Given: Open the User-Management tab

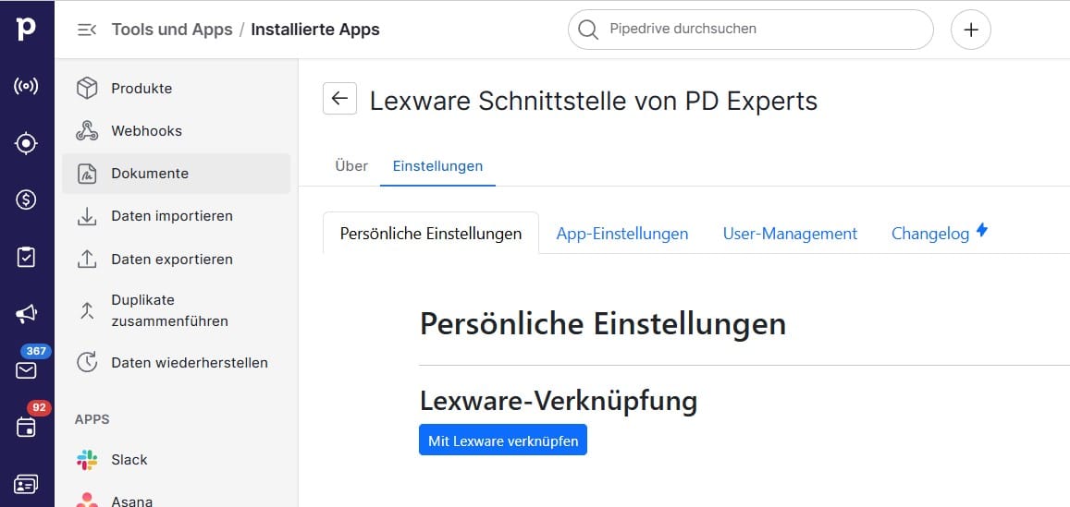Looking at the screenshot, I should [x=790, y=233].
